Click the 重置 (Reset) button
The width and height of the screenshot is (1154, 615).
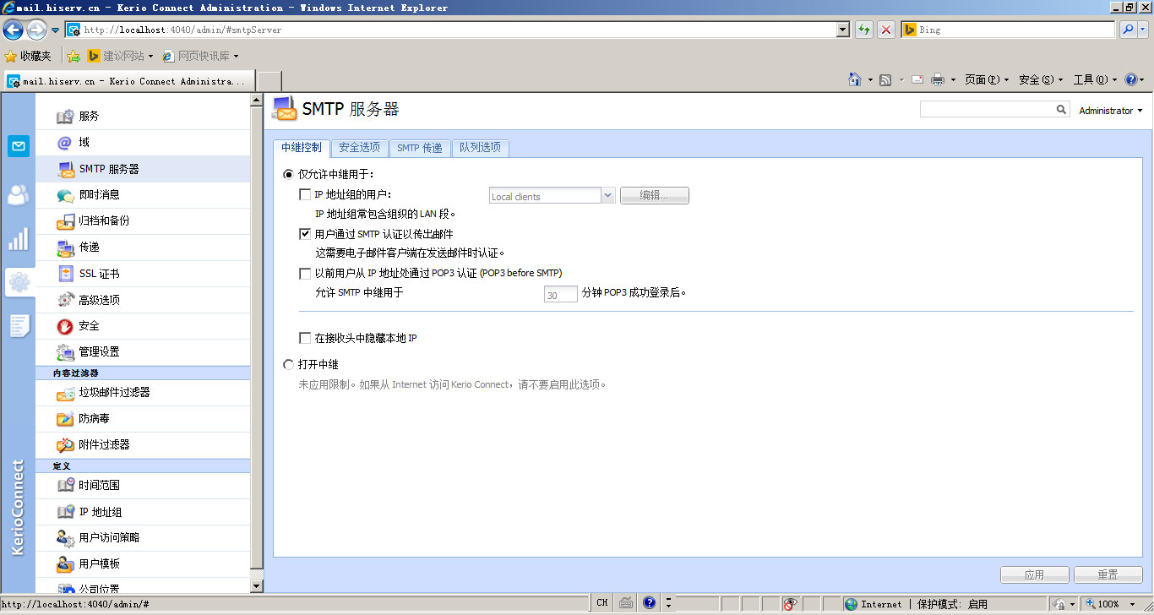click(x=1108, y=574)
